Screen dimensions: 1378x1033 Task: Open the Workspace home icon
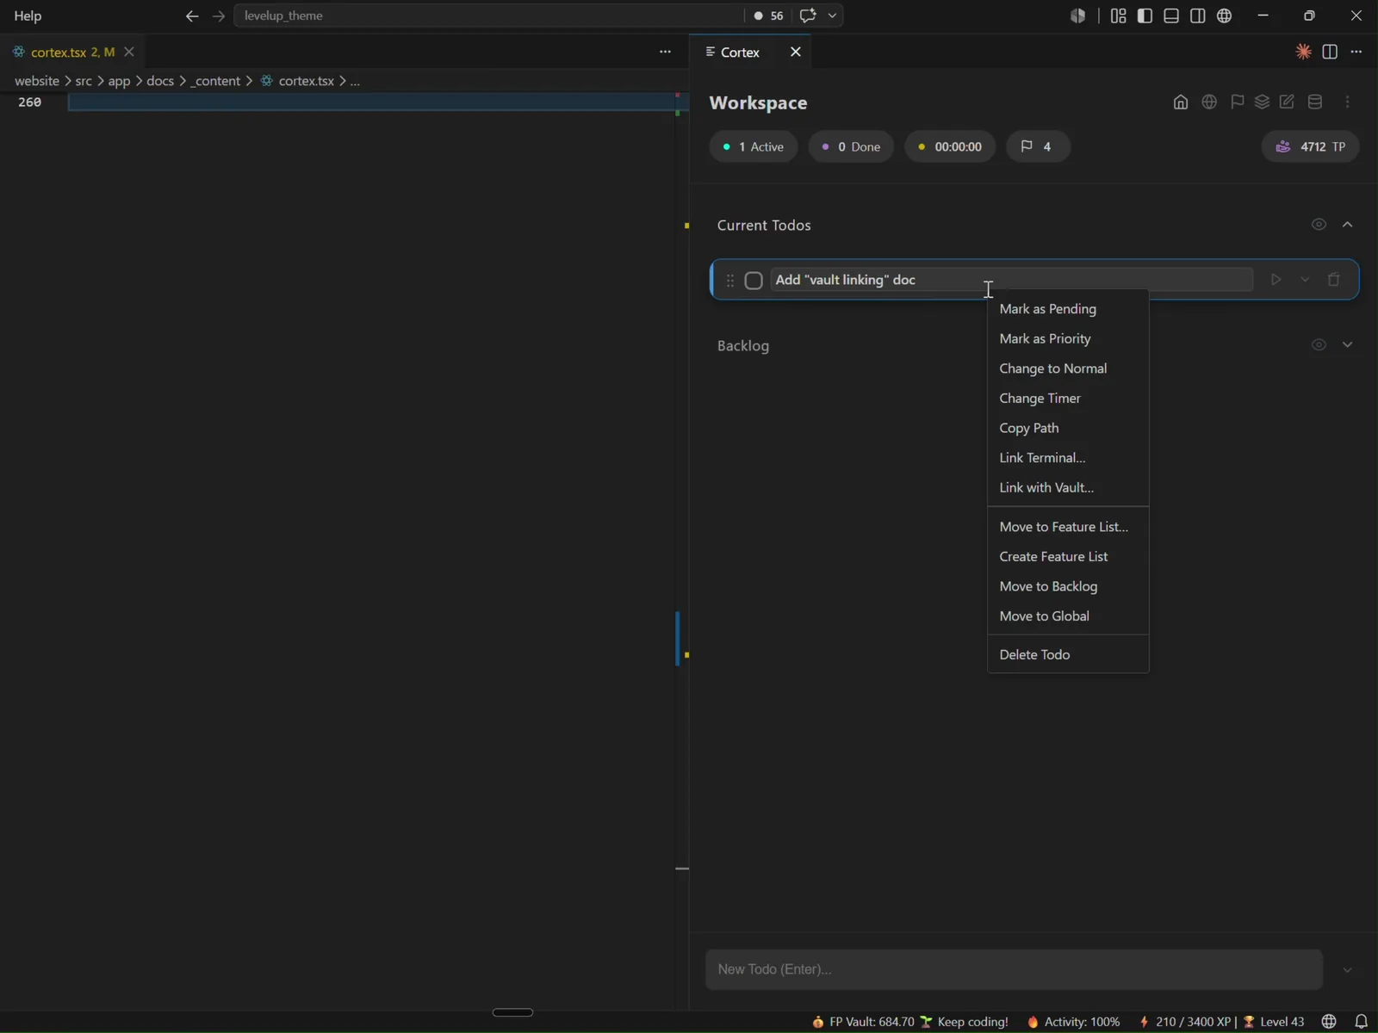click(1181, 102)
